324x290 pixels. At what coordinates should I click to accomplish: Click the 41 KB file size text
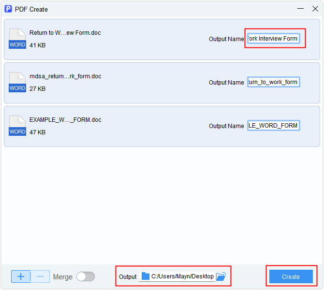coord(37,45)
